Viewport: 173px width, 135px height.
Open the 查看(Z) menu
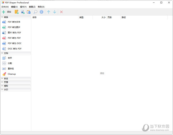click(x=32, y=7)
